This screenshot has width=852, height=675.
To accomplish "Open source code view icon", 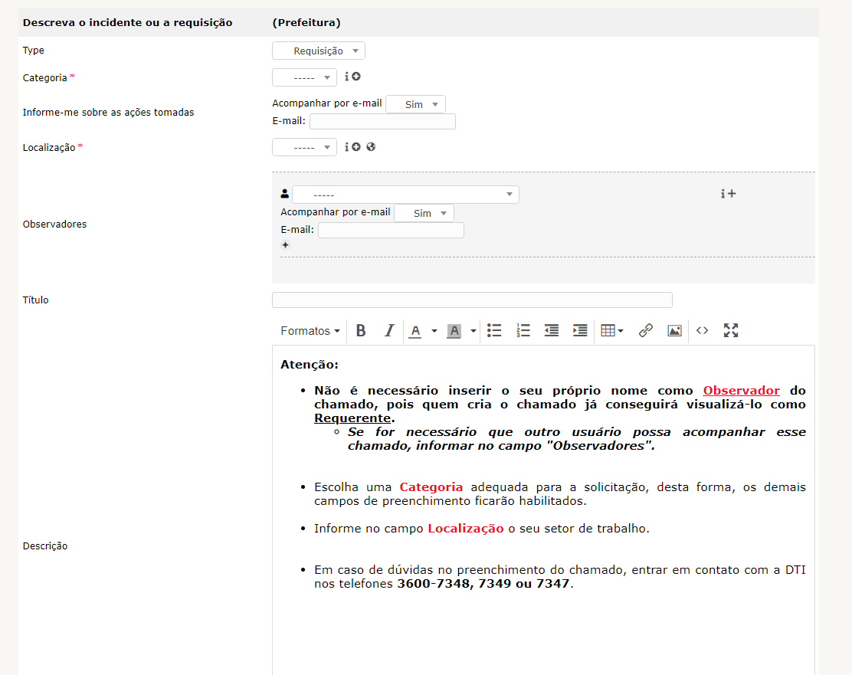I will pos(702,330).
